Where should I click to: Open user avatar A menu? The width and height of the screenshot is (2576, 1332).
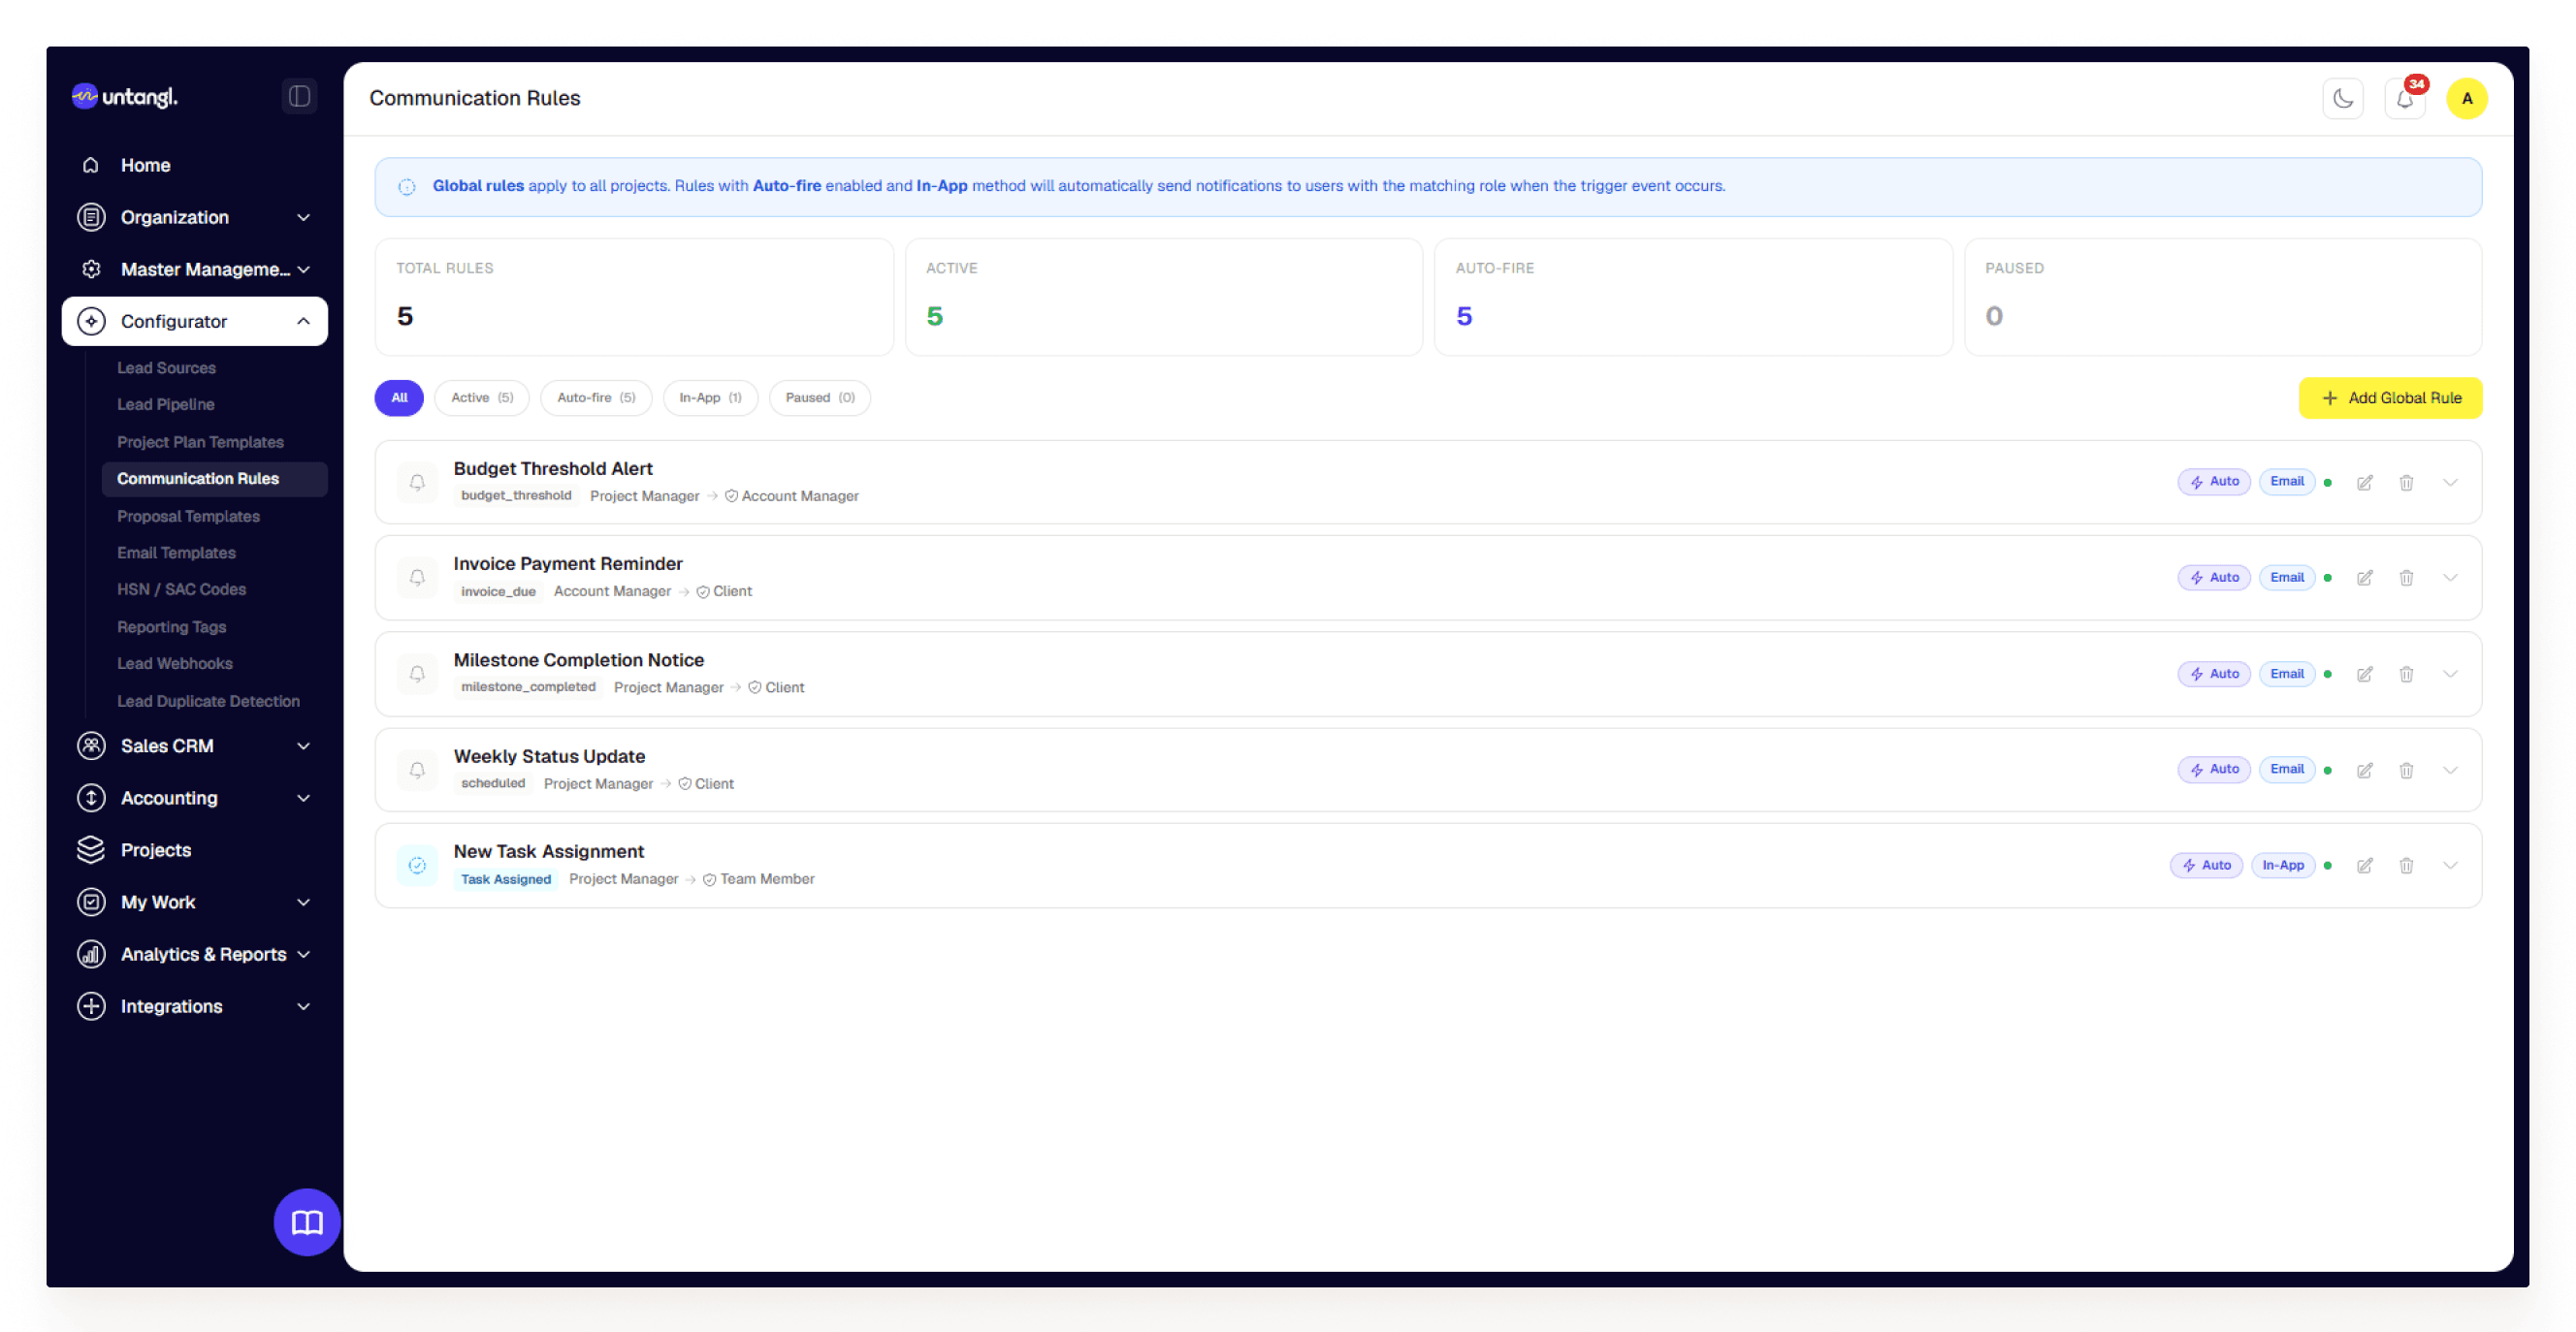pyautogui.click(x=2466, y=98)
